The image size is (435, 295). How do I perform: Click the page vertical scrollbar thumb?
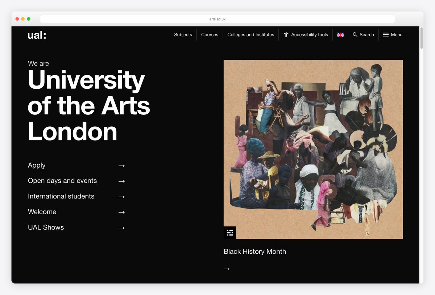pos(421,38)
